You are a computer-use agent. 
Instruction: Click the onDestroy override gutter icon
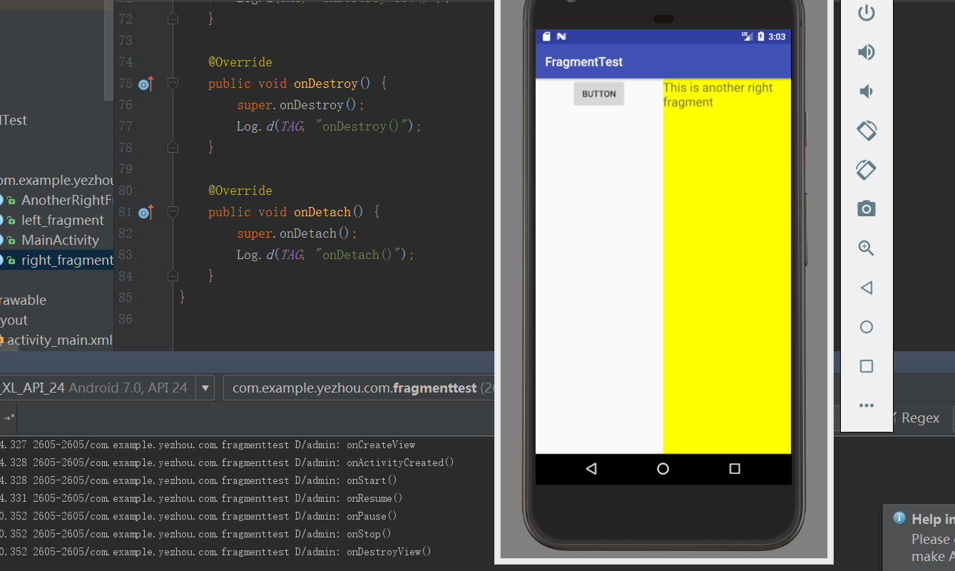point(146,84)
